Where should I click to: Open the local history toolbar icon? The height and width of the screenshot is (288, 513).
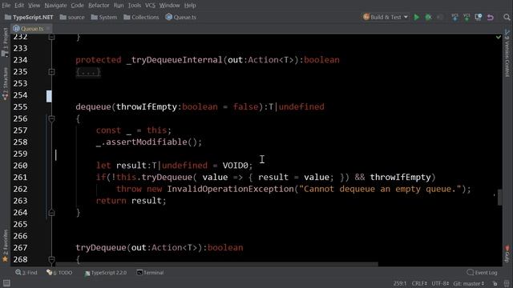479,18
